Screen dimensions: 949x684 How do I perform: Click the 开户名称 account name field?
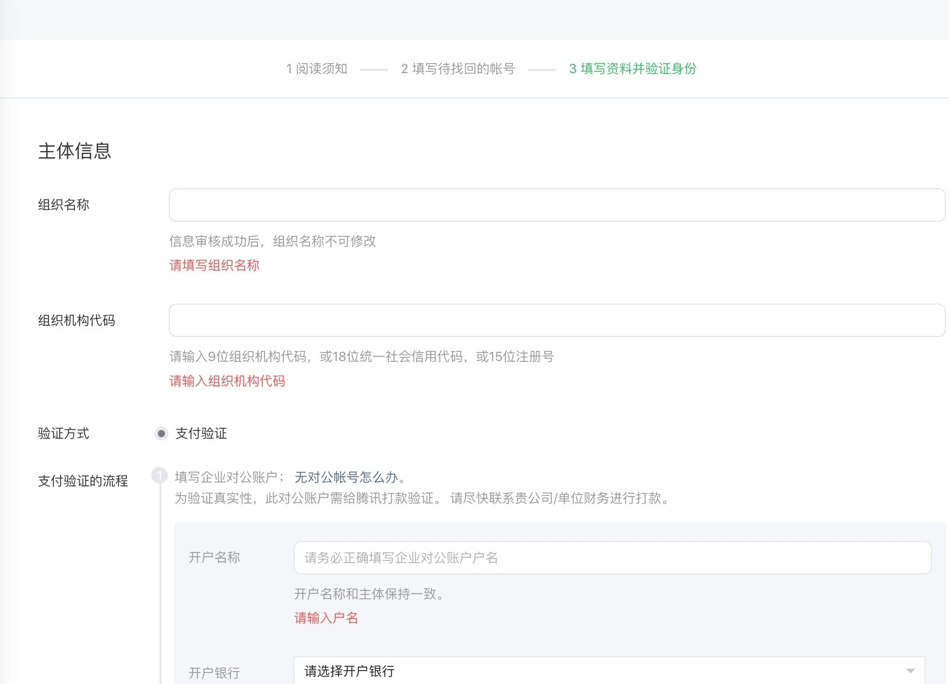tap(612, 558)
